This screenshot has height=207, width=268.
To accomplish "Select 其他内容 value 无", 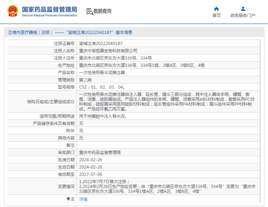I will (81, 138).
